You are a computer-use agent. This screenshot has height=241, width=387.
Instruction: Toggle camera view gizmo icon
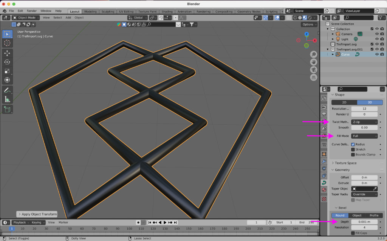point(313,70)
